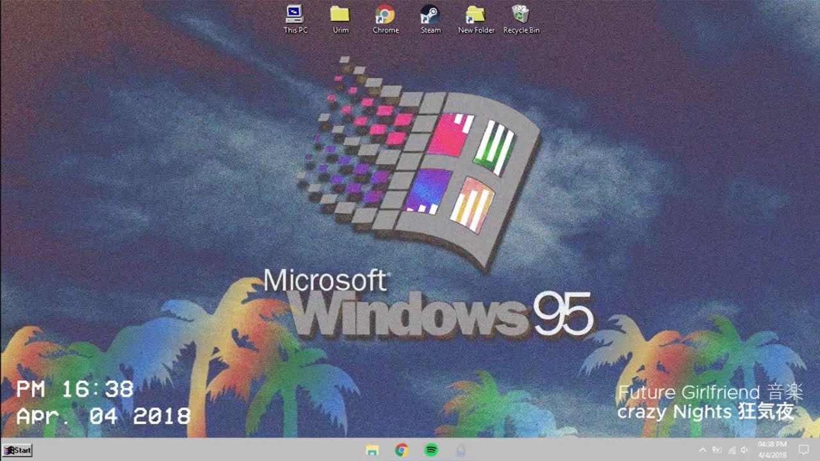Select the Steam desktop shortcut
The height and width of the screenshot is (461, 820).
430,19
